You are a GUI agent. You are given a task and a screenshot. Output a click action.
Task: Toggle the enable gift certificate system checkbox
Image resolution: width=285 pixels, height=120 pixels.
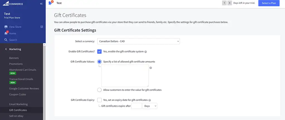99,51
